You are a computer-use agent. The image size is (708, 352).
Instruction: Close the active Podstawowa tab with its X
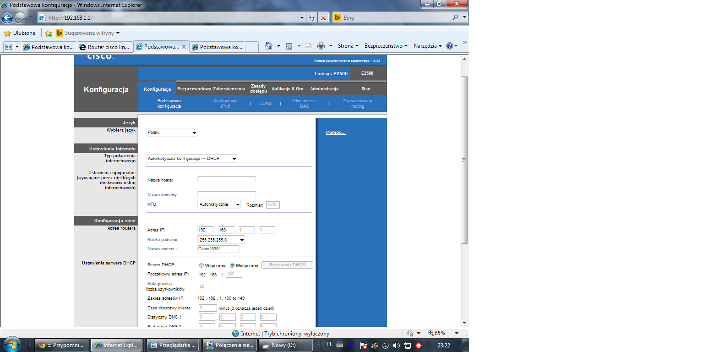[x=184, y=47]
